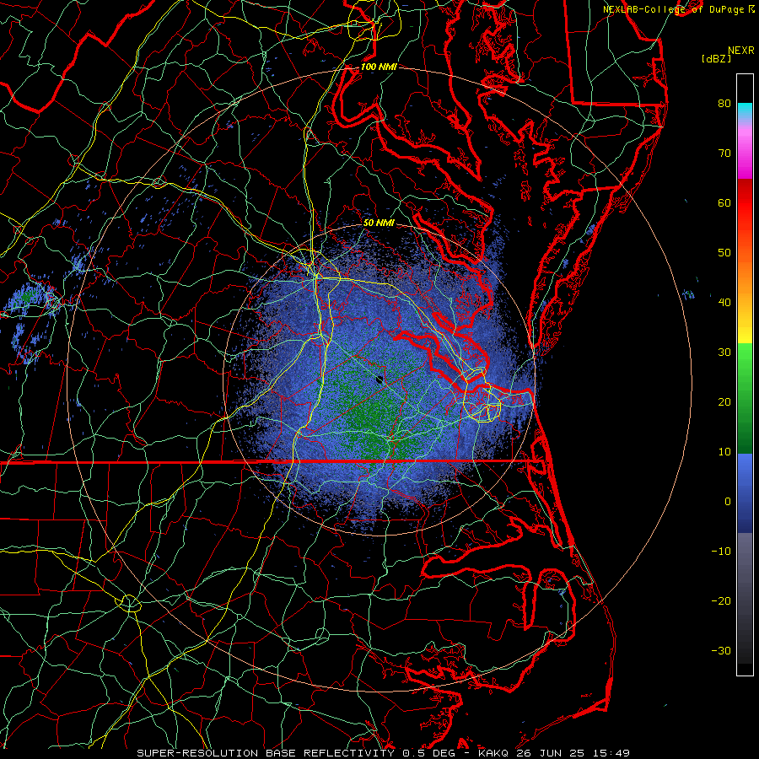Click the SUPER-RESOLUTION BASE REFLECTIVITY caption
This screenshot has height=759, width=759.
[266, 753]
